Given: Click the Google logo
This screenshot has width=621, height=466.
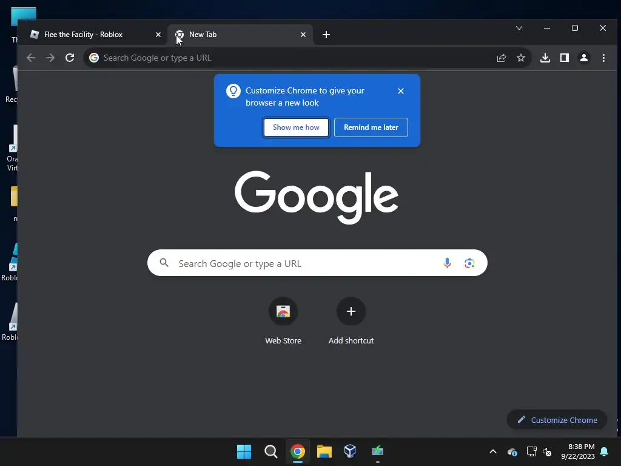Looking at the screenshot, I should tap(317, 197).
